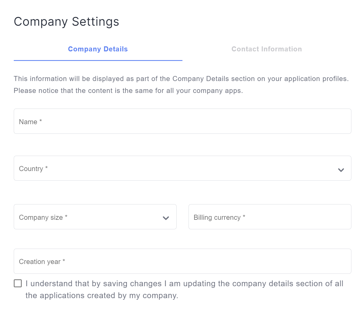
Task: Click the "Name *" placeholder label
Action: pyautogui.click(x=30, y=122)
